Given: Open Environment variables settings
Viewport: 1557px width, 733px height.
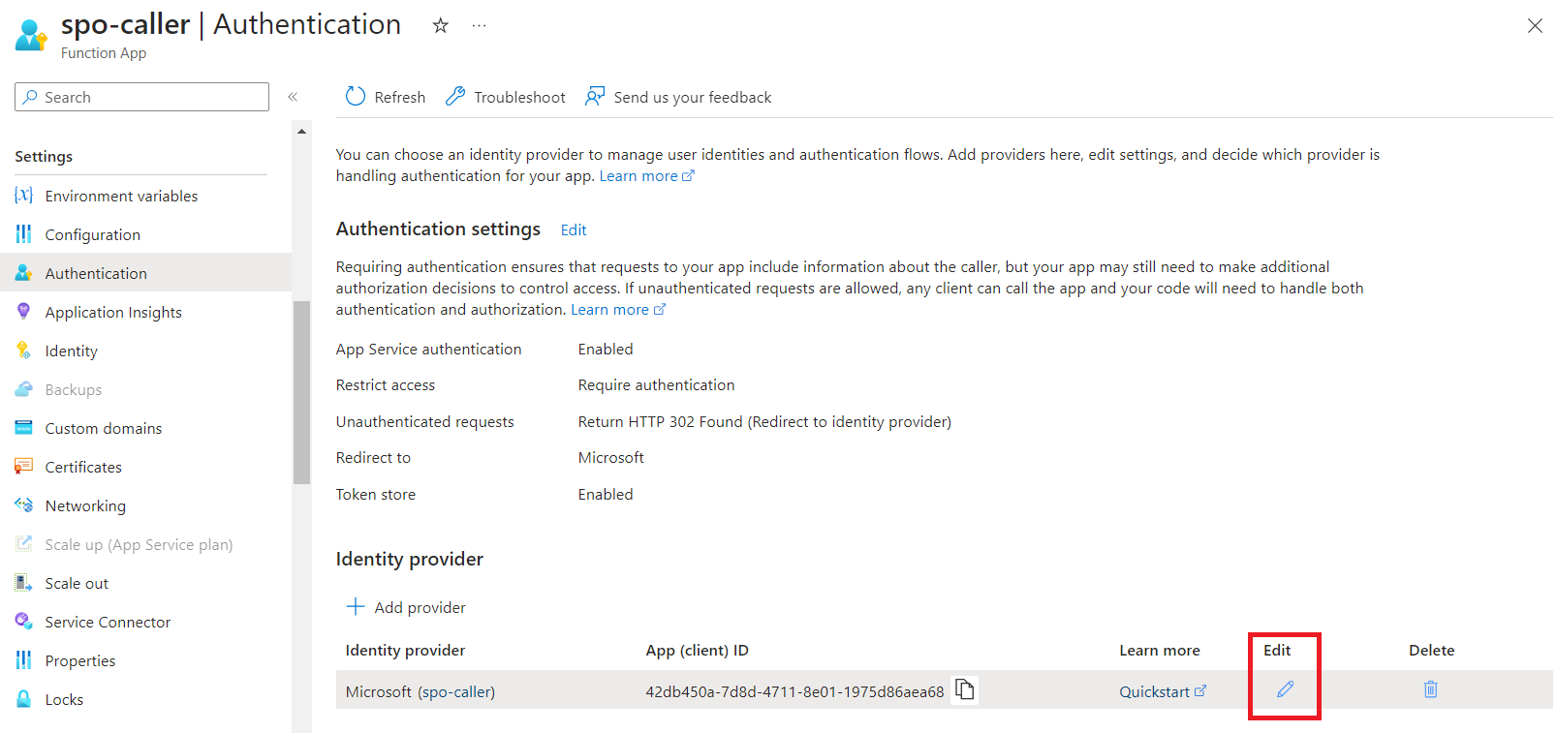Looking at the screenshot, I should [x=121, y=196].
